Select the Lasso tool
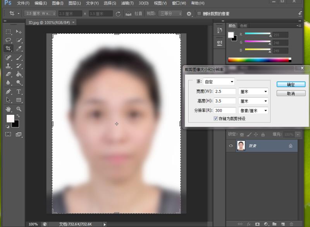The height and width of the screenshot is (227, 310). pyautogui.click(x=9, y=40)
